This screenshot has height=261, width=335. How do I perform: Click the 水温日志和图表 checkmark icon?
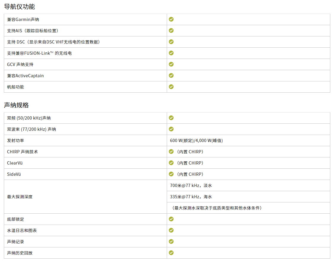coord(171,230)
